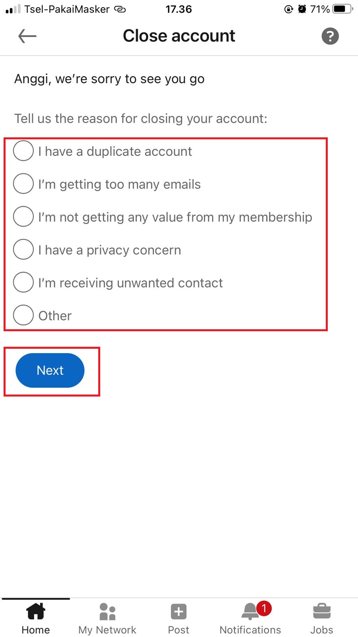
Task: Tap the Home house icon
Action: 36,611
